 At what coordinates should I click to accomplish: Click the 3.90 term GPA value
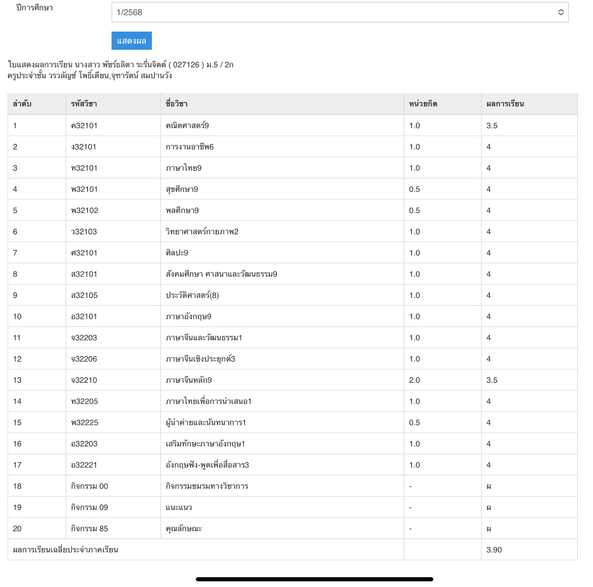click(494, 550)
